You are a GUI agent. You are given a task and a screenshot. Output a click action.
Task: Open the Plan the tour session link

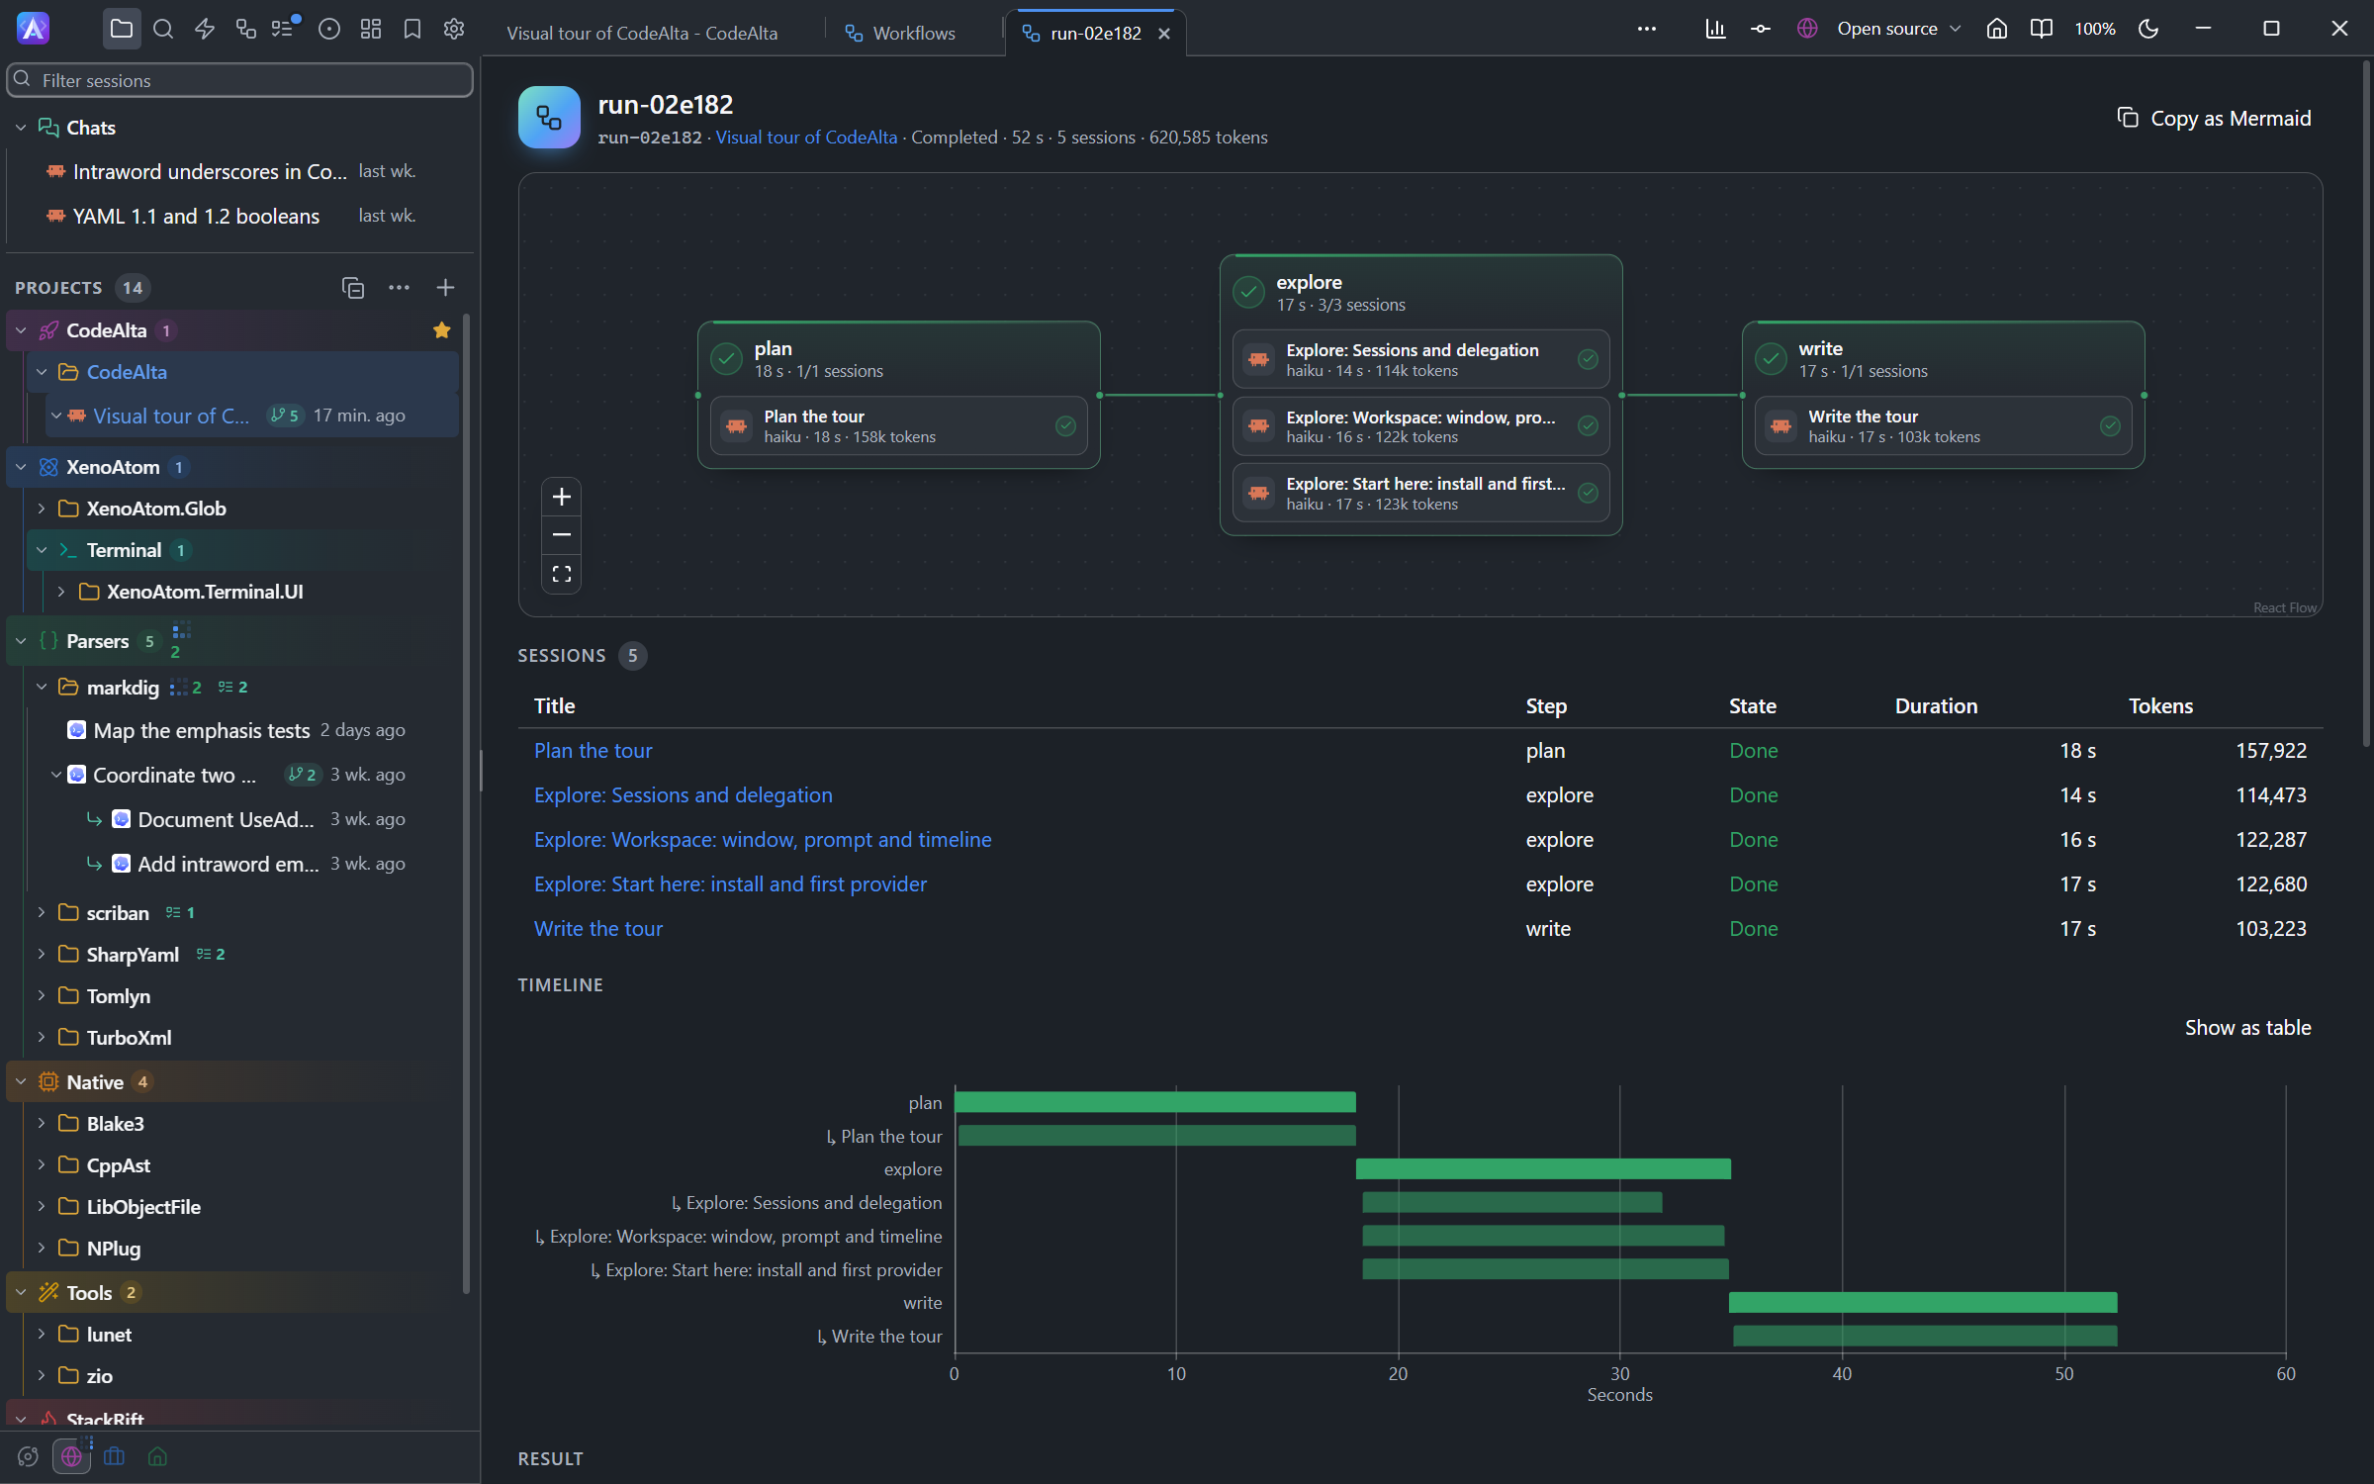(593, 751)
